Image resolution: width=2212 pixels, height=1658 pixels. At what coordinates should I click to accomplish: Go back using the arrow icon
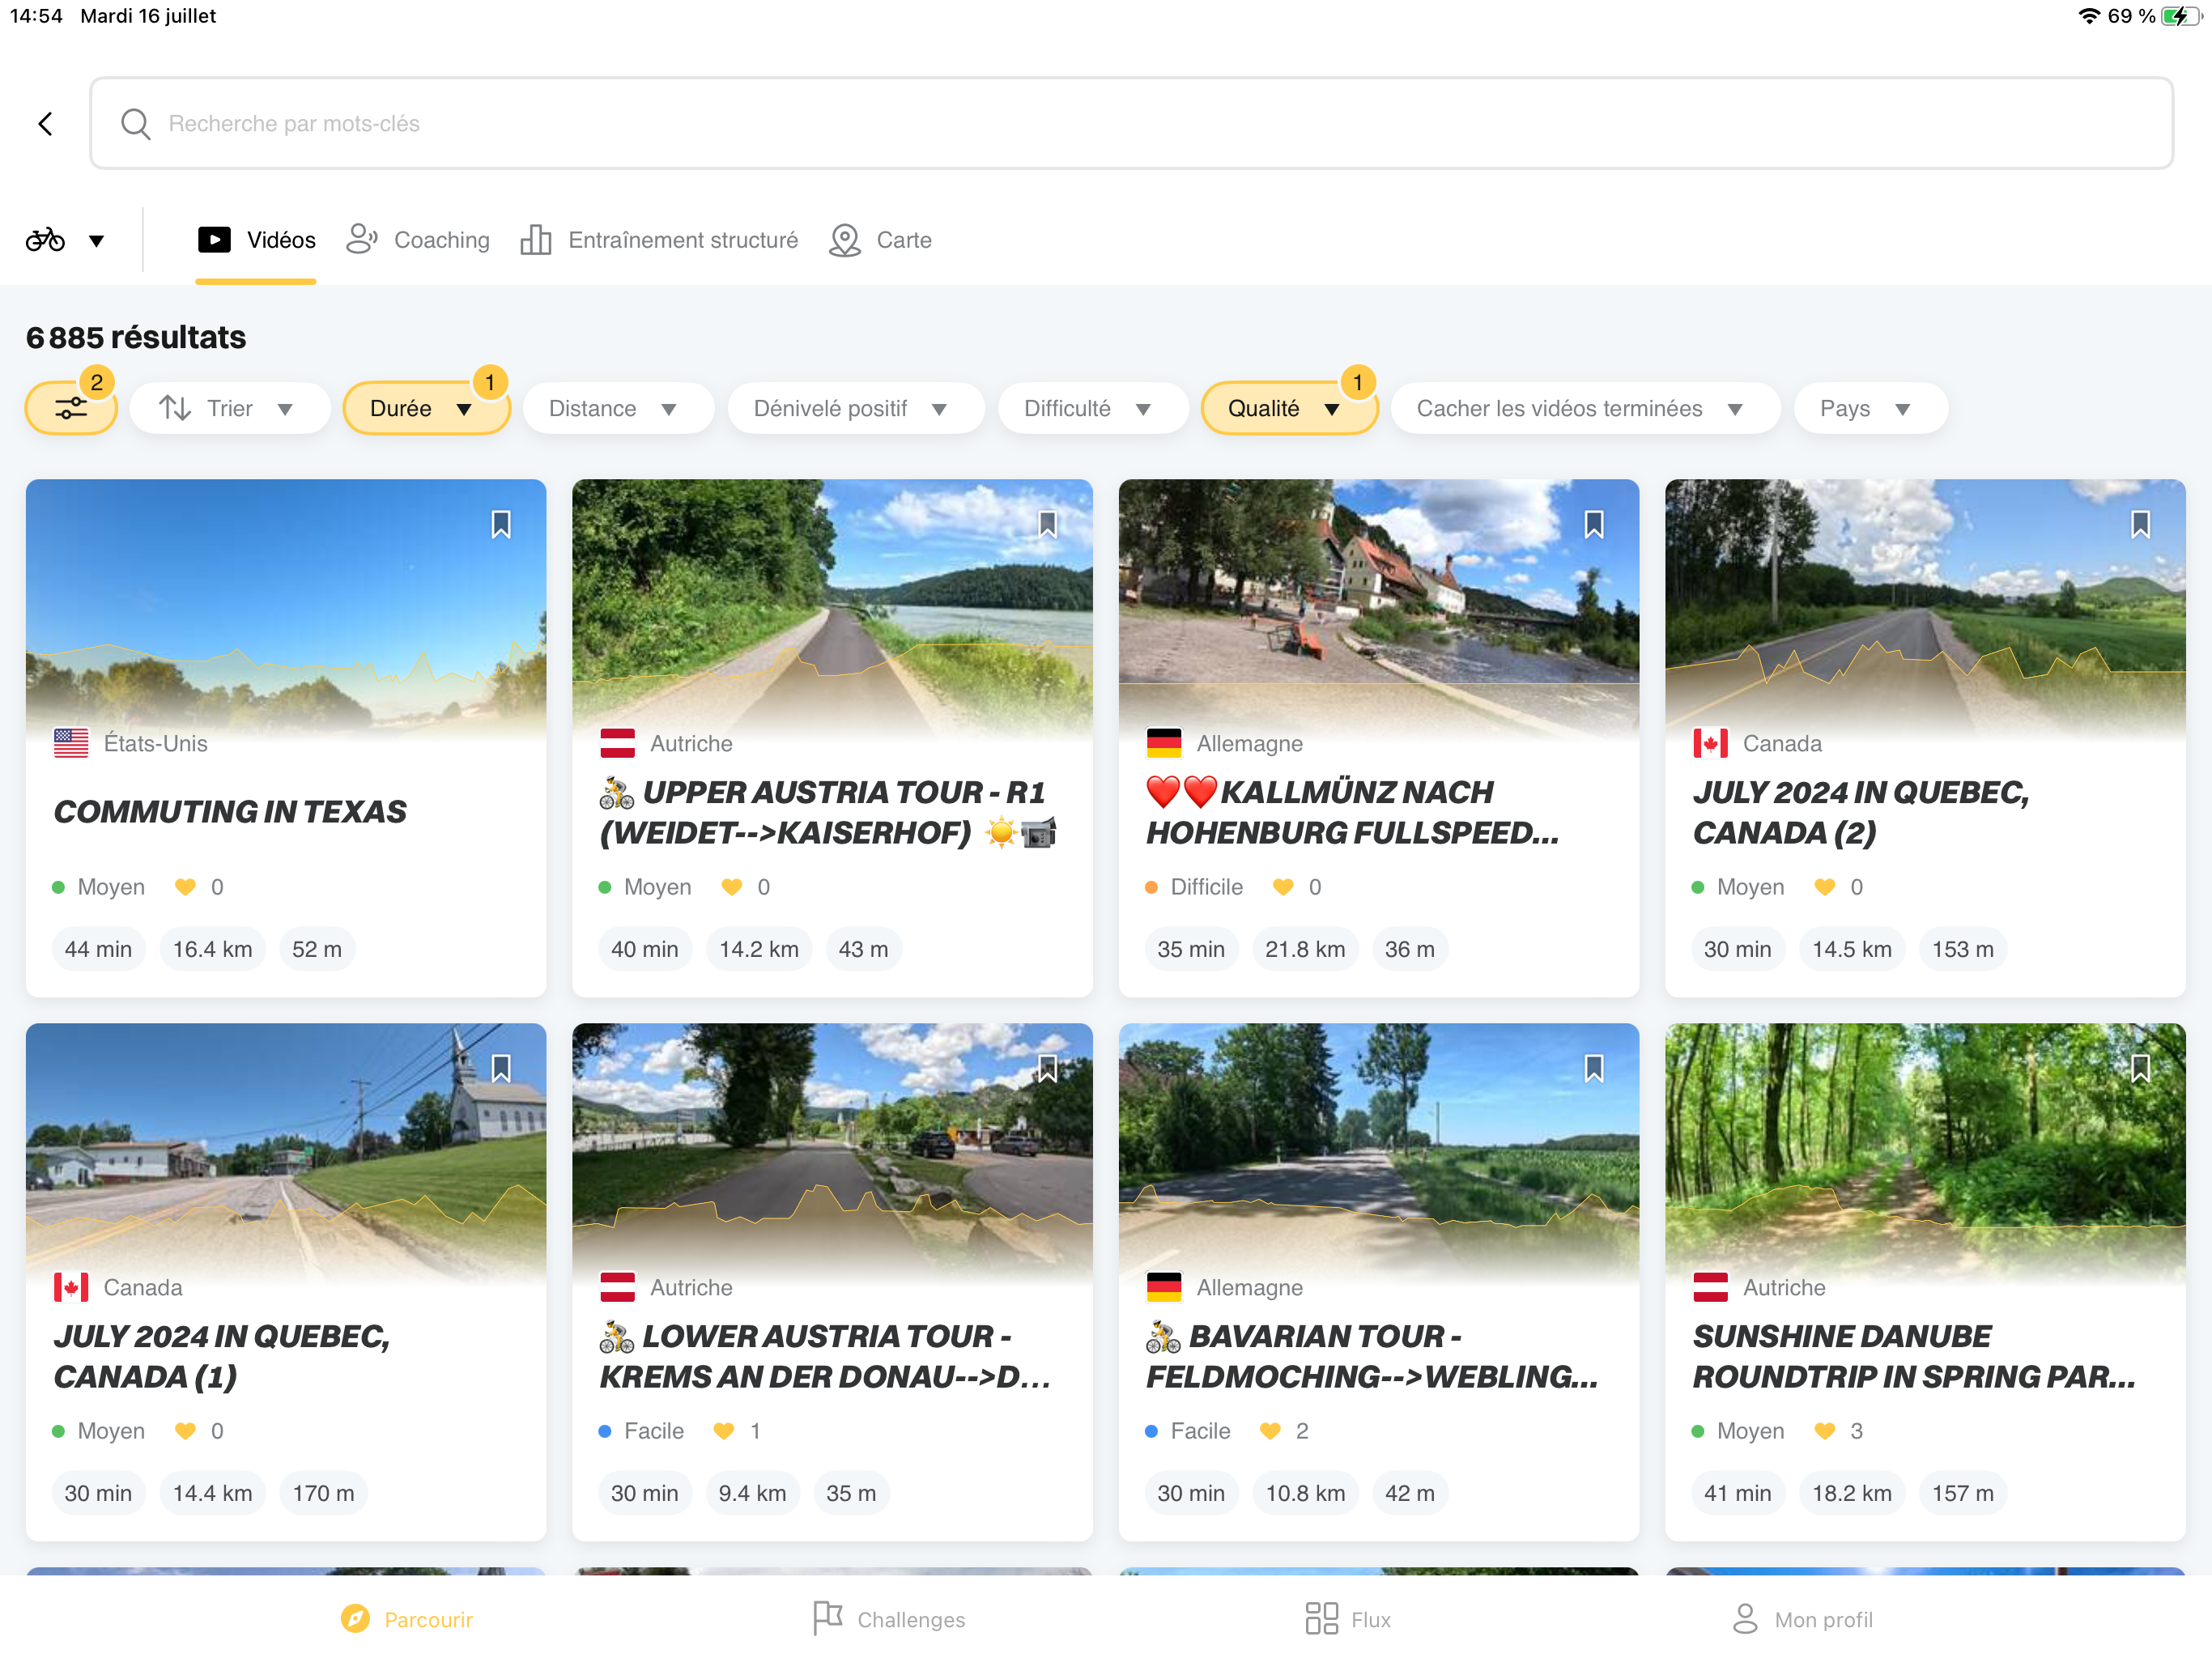tap(45, 124)
